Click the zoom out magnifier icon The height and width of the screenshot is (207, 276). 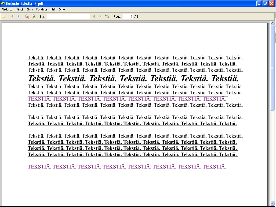point(27,17)
